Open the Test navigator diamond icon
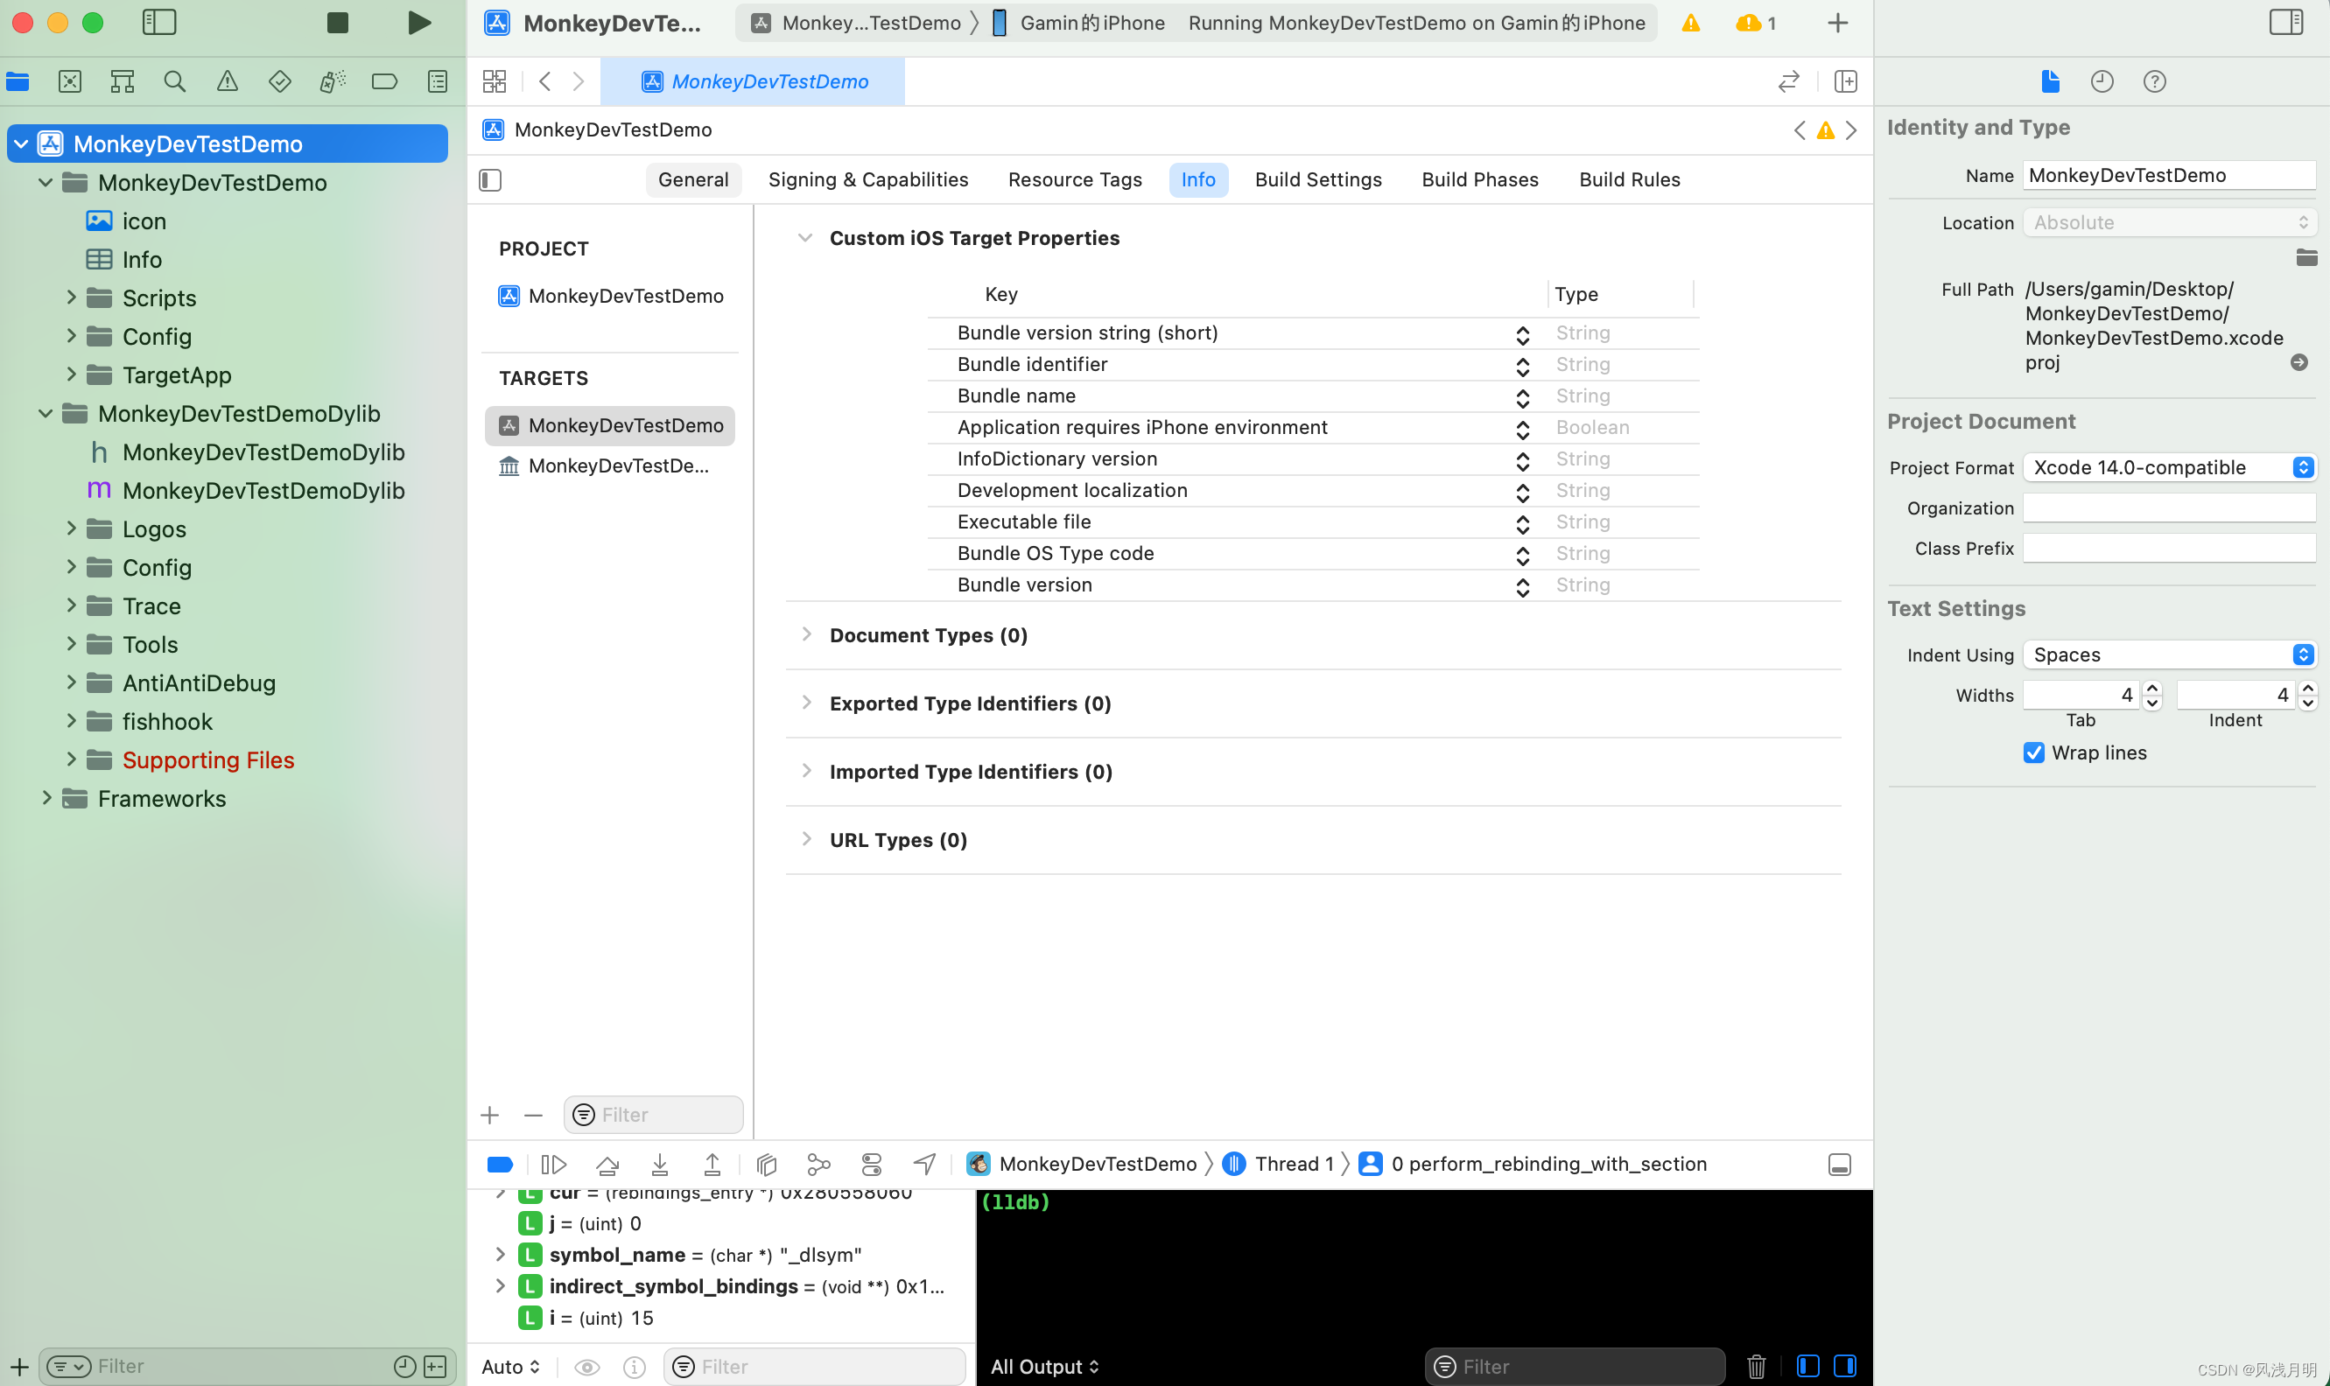 [279, 81]
